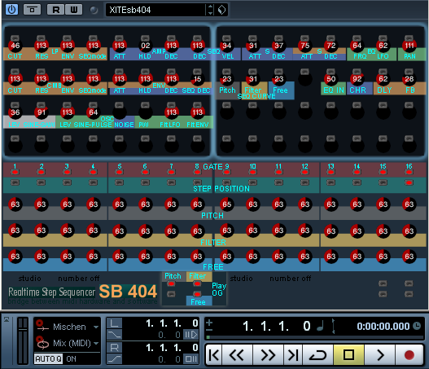Toggle the red LED under Pitch label

(x=171, y=283)
